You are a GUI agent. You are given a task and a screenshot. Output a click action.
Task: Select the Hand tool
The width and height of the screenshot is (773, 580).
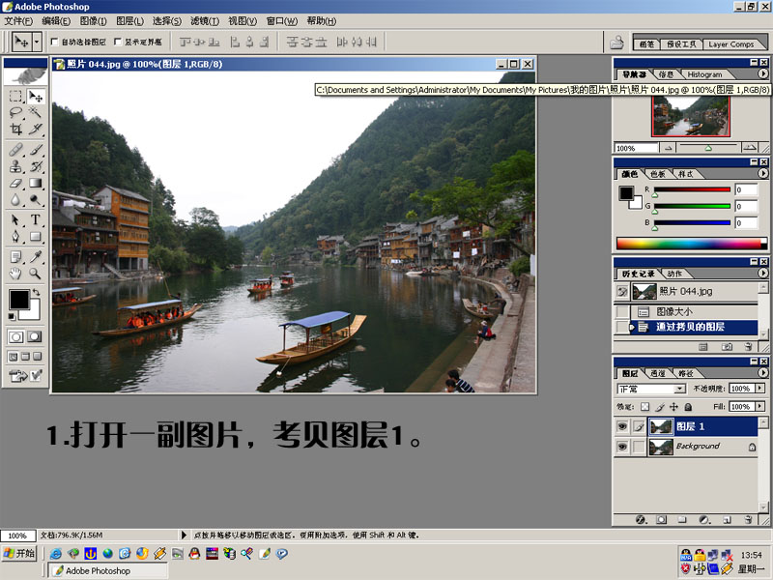coord(16,274)
